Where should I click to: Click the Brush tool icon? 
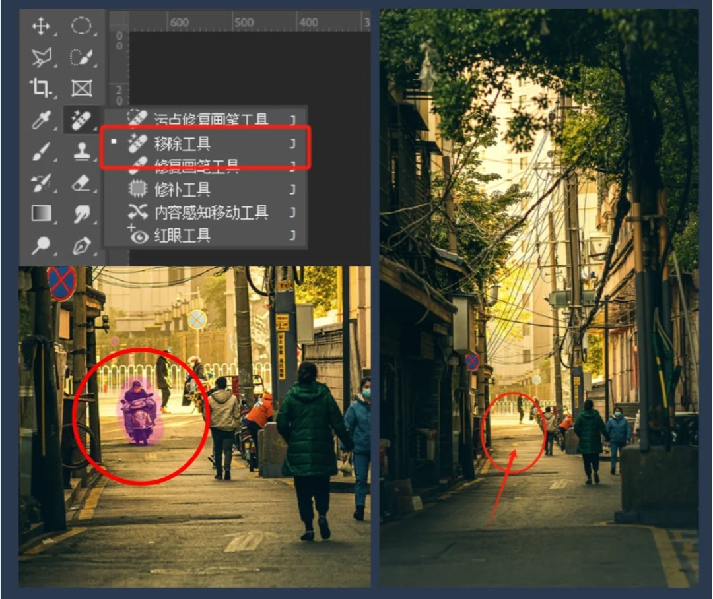[x=41, y=151]
